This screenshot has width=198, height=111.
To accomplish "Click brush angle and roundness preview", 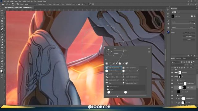I will (x=109, y=51).
